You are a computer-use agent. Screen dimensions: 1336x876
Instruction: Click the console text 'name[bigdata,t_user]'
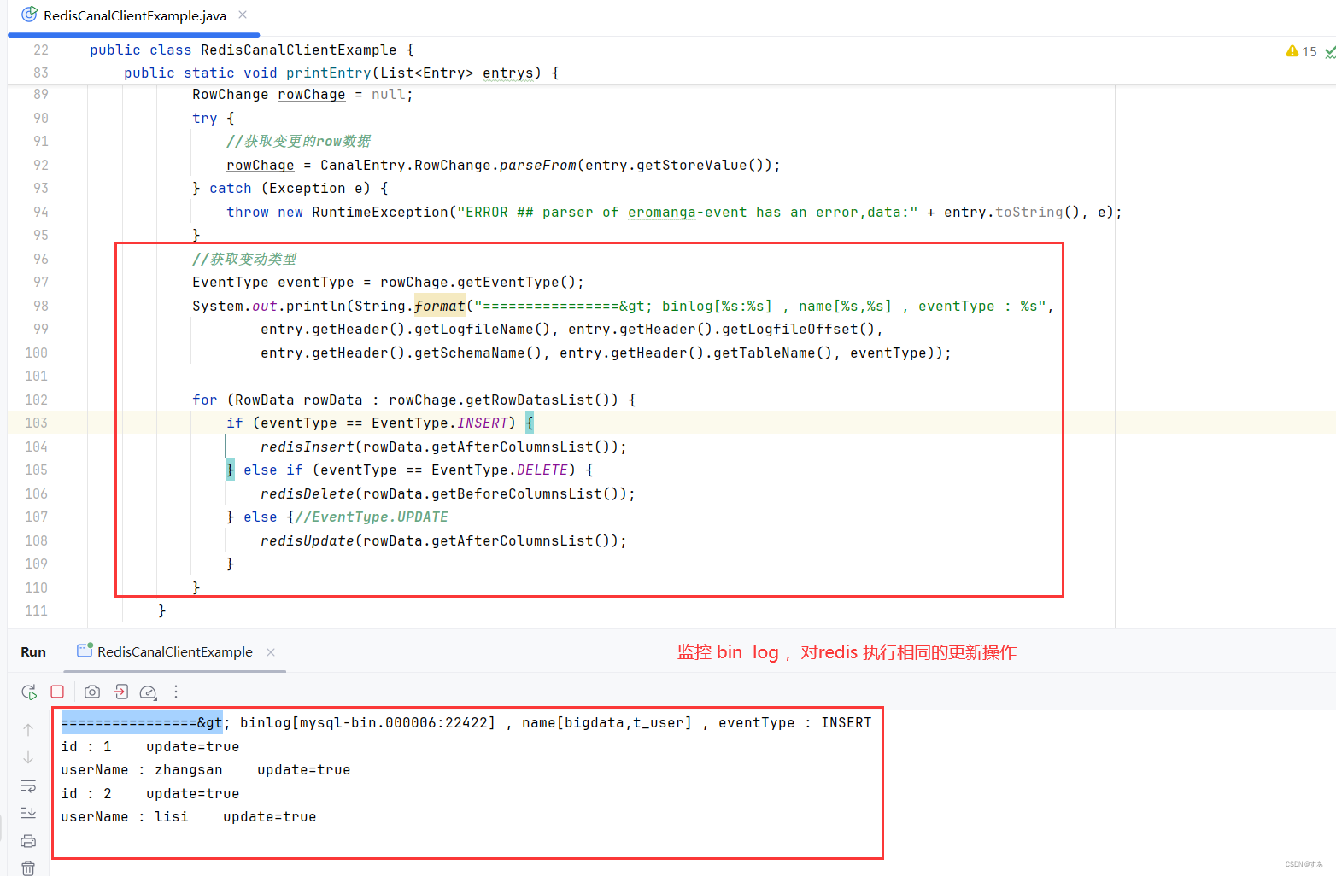(x=606, y=722)
